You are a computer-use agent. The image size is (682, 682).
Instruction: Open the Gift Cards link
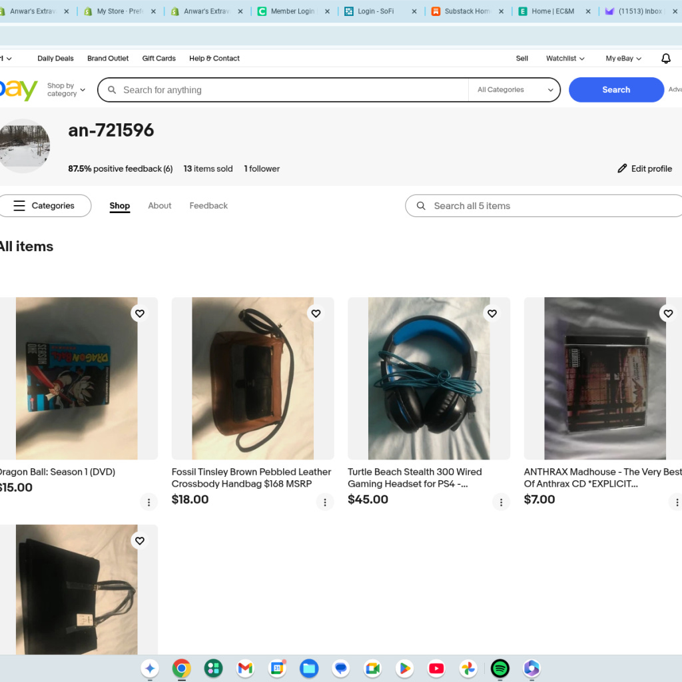click(159, 59)
